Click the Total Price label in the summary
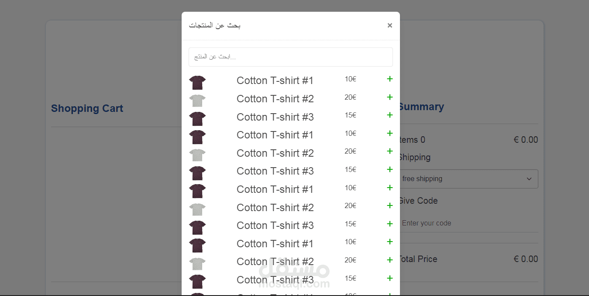 417,259
